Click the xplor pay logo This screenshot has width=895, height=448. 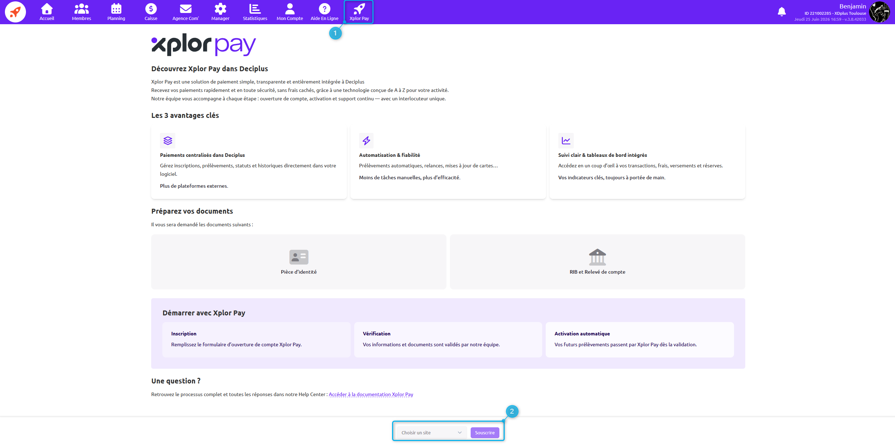click(x=204, y=45)
